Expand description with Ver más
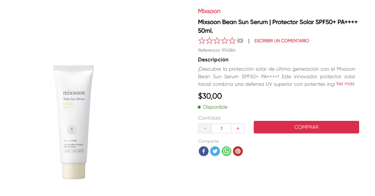 pos(345,84)
